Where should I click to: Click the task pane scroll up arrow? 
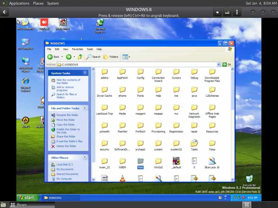(x=93, y=69)
